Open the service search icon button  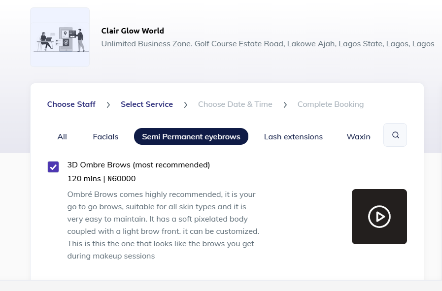coord(395,135)
